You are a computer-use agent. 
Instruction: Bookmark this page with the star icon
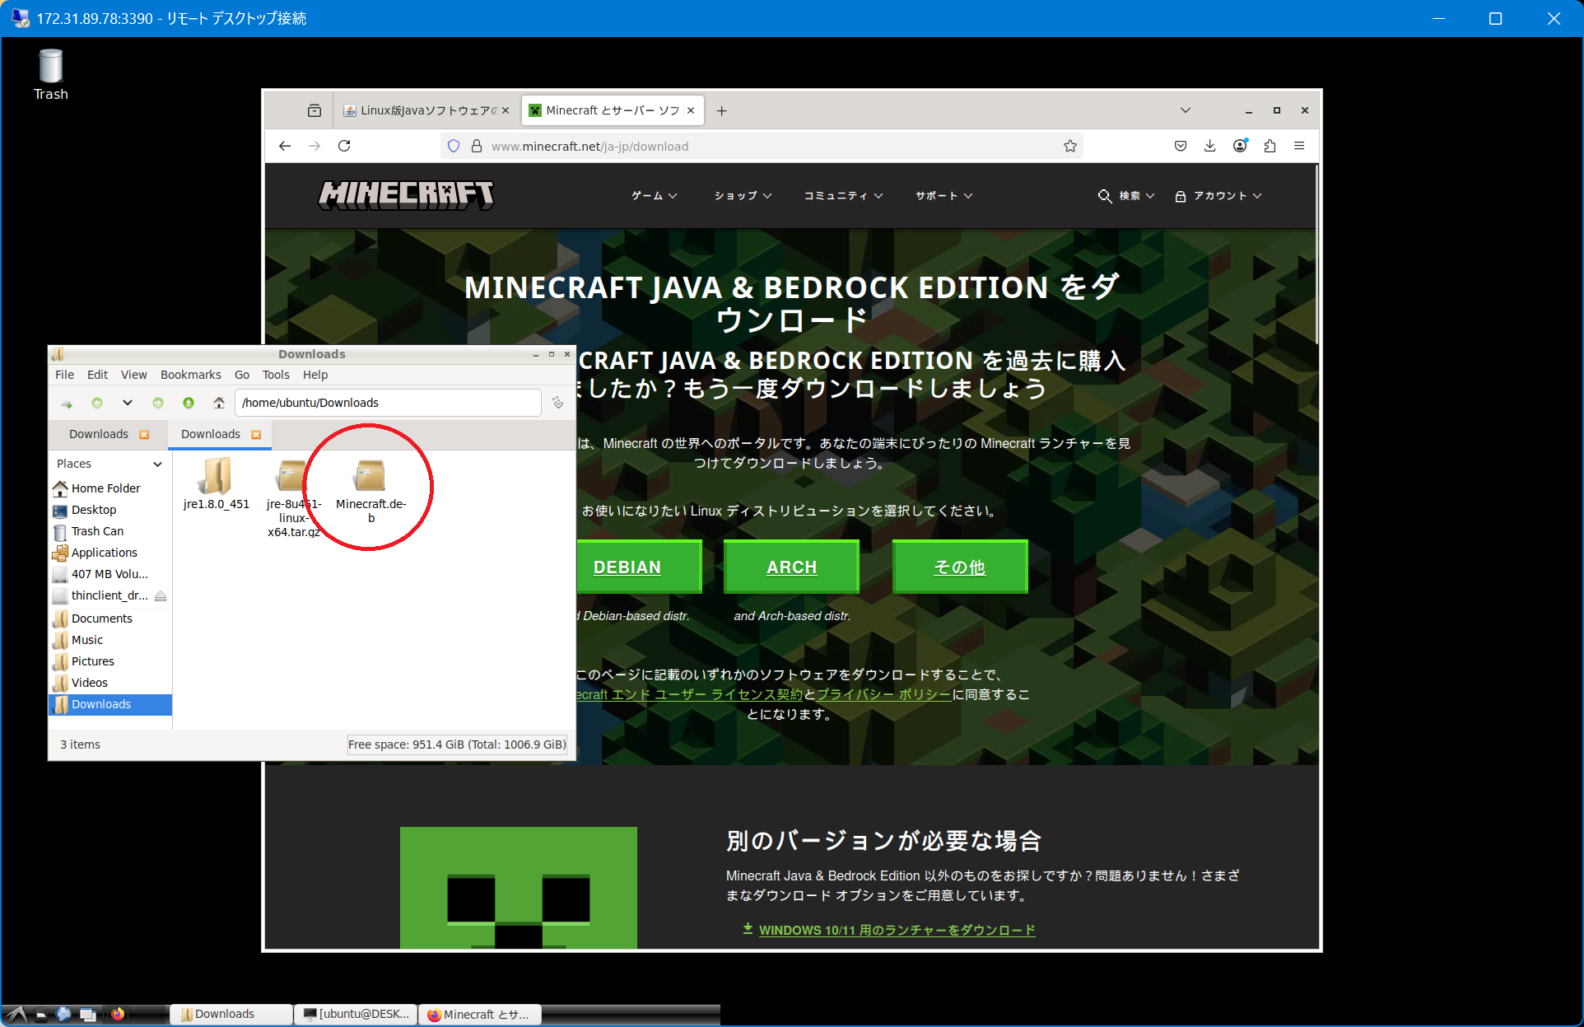(1069, 146)
